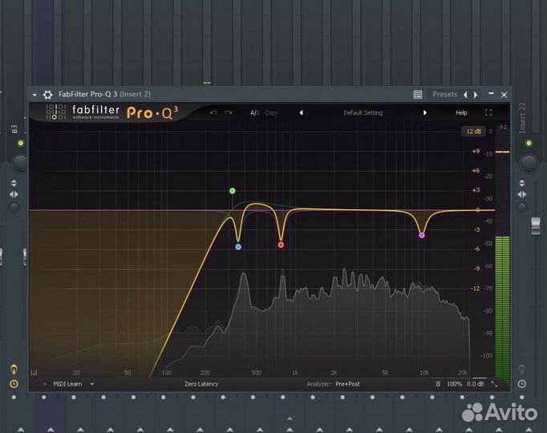Screen dimensions: 547x433
Task: Select the purple EQ band near 10k
Action: pyautogui.click(x=422, y=235)
